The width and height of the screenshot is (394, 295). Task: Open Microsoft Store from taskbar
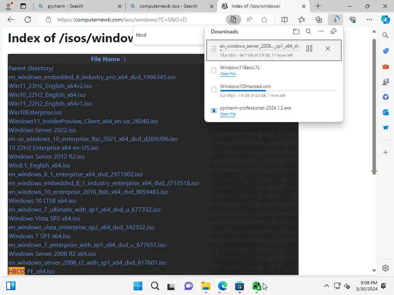(239, 286)
